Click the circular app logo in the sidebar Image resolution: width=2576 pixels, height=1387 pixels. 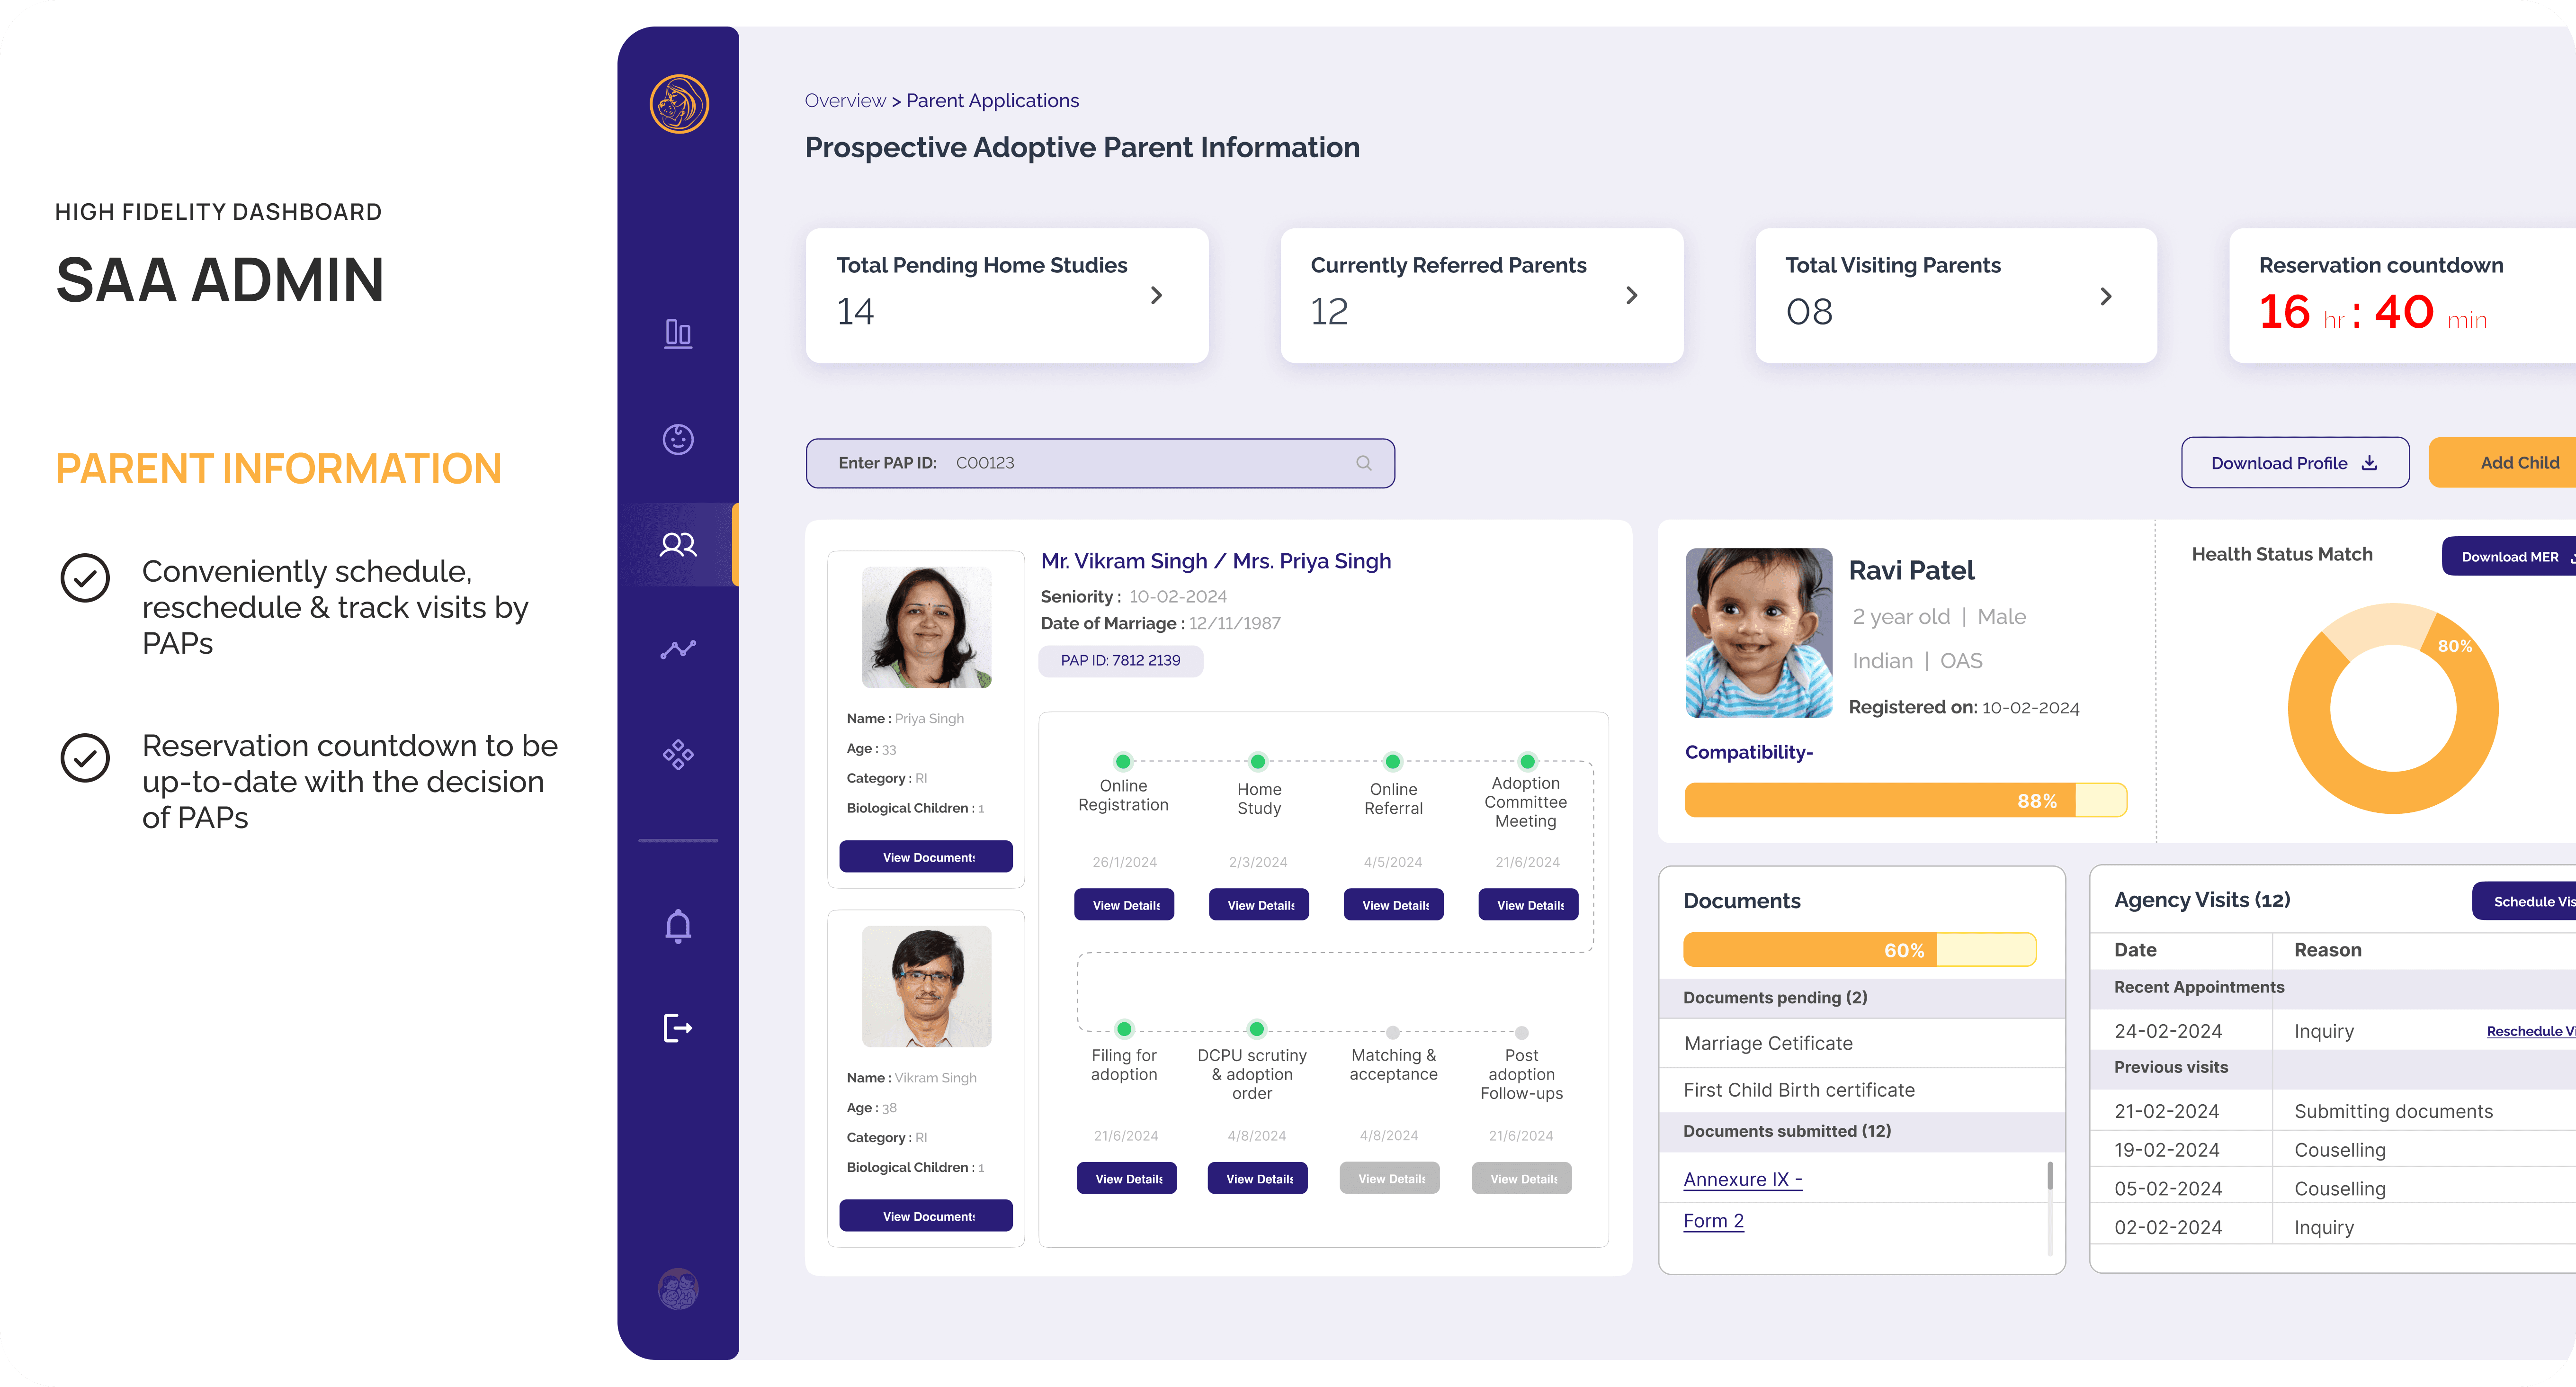679,104
